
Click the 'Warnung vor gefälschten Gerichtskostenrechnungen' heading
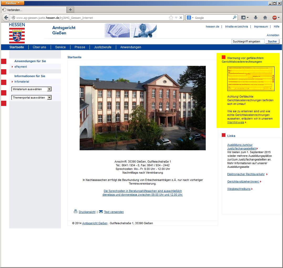pos(243,60)
